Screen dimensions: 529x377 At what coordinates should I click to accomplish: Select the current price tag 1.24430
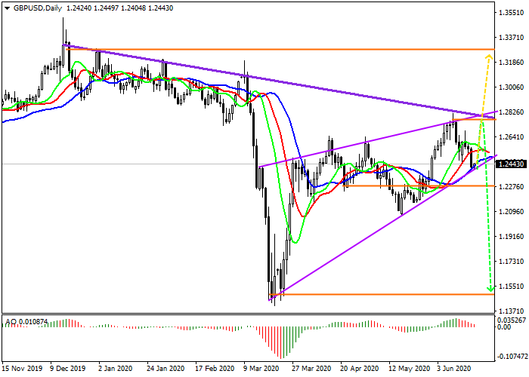coord(512,164)
